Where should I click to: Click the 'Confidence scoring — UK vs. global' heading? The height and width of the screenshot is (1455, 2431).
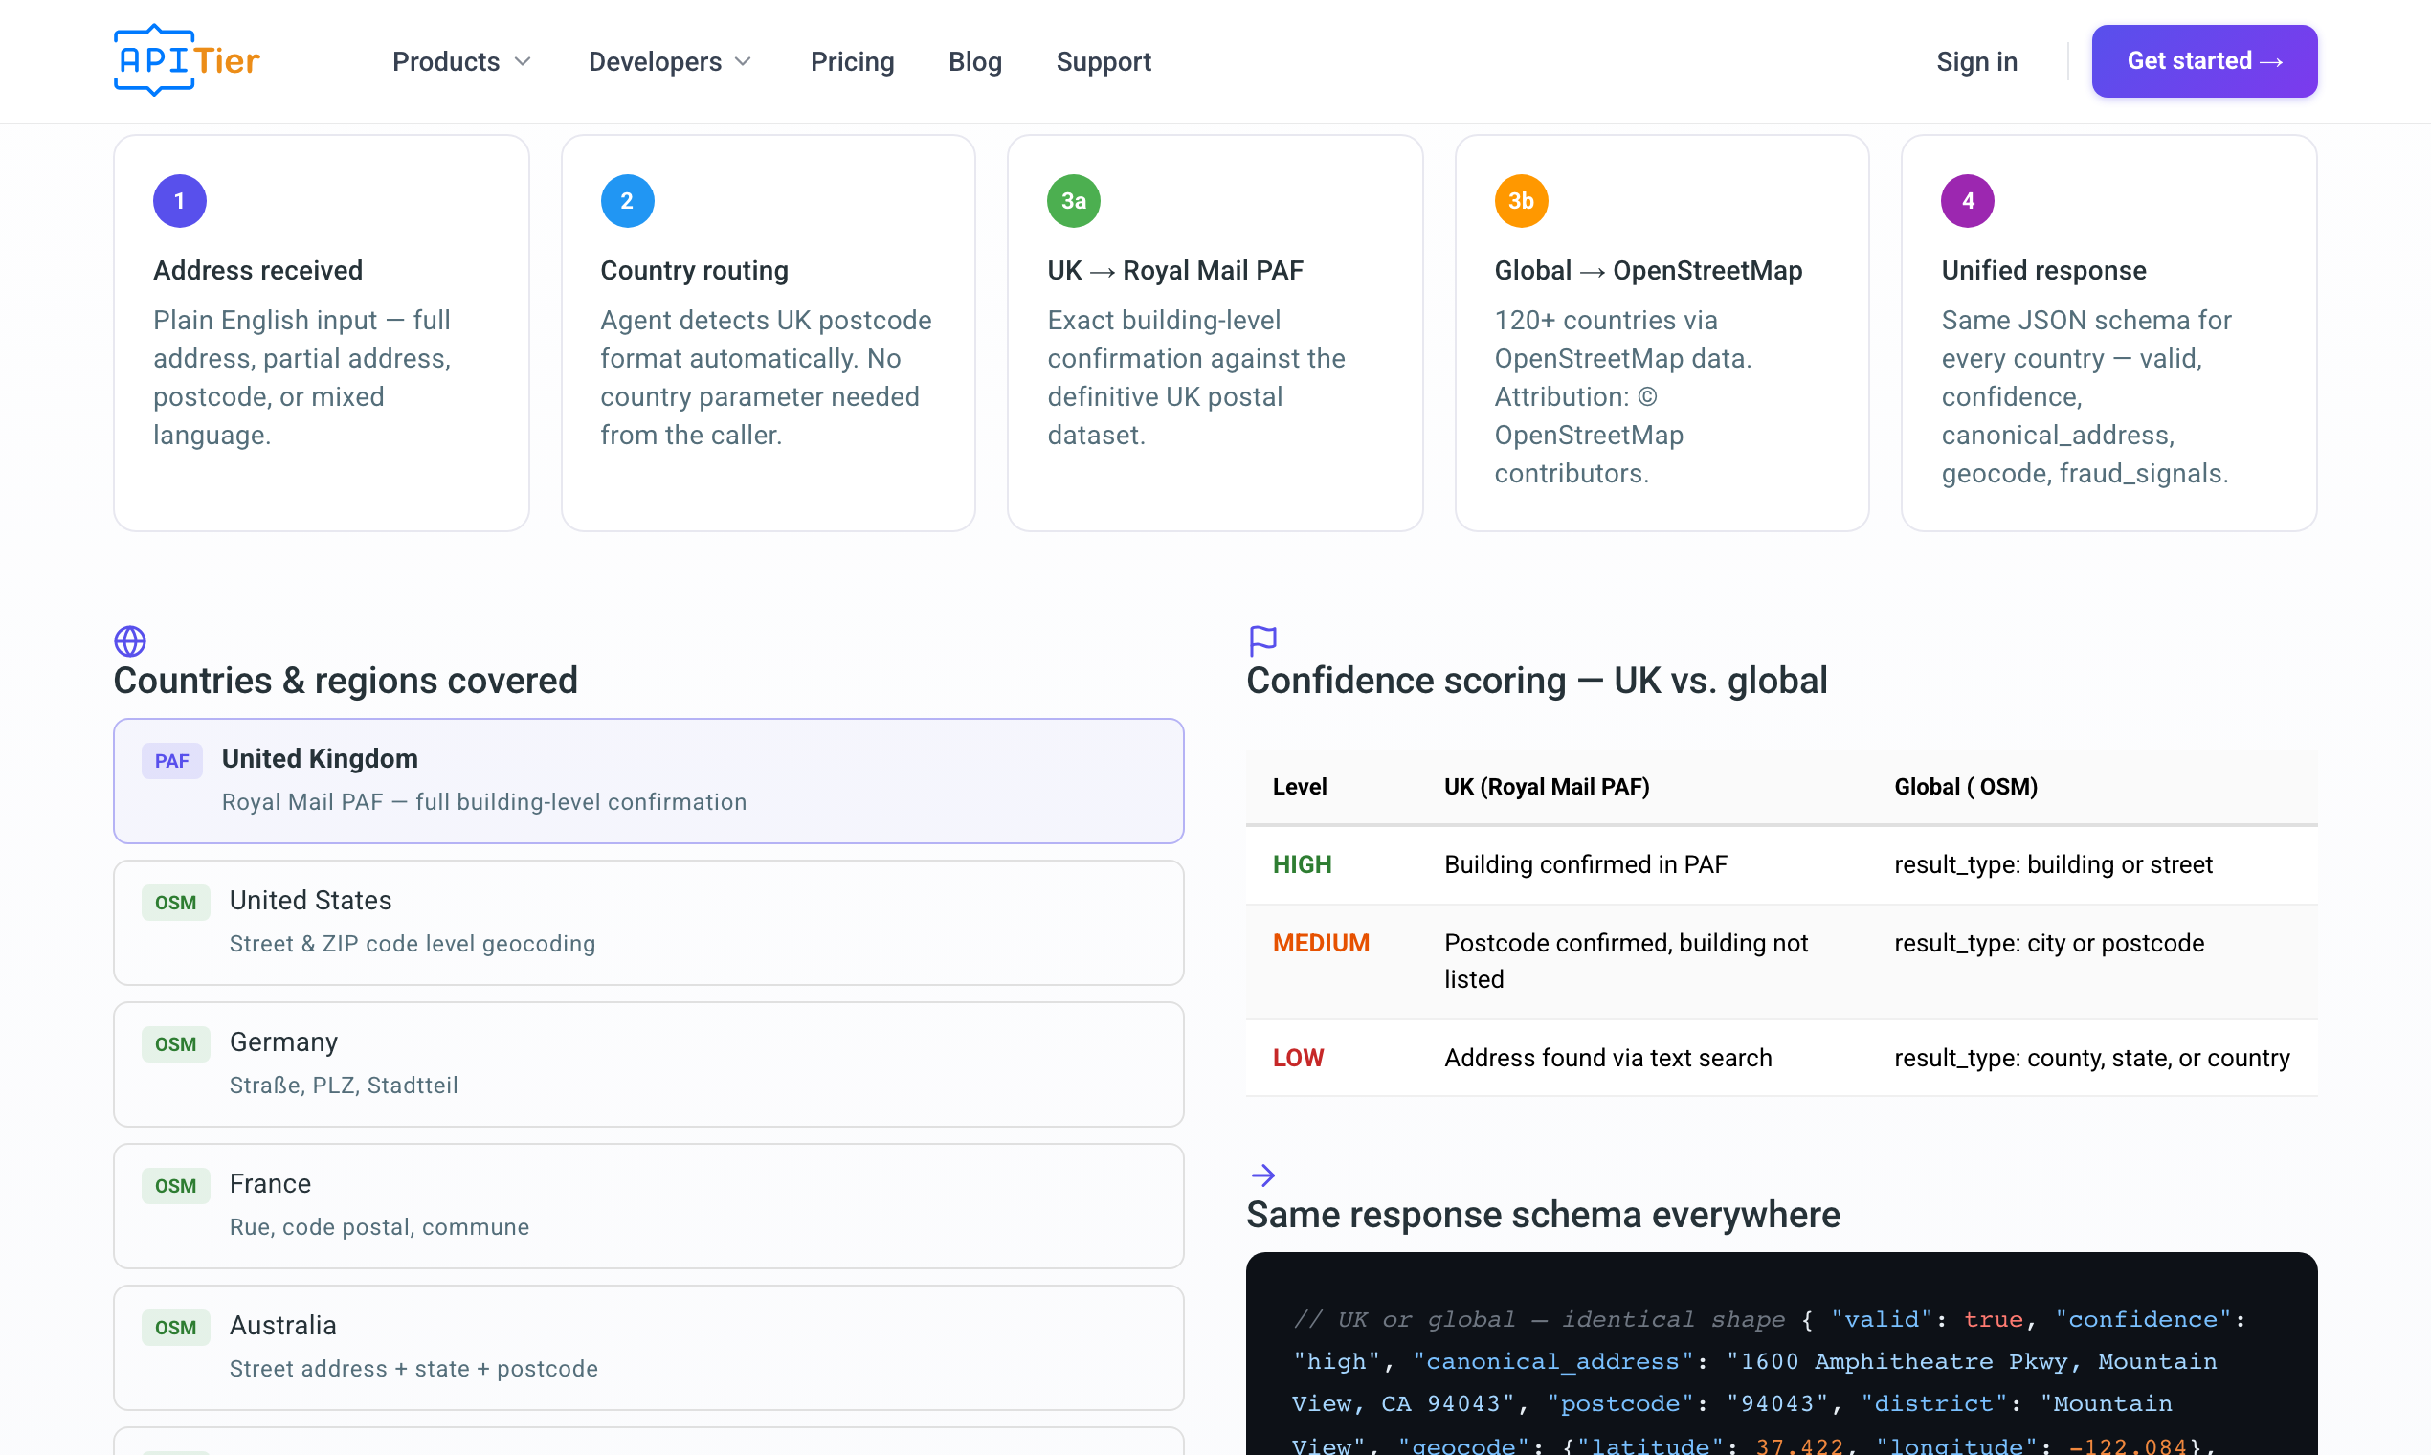click(x=1536, y=681)
